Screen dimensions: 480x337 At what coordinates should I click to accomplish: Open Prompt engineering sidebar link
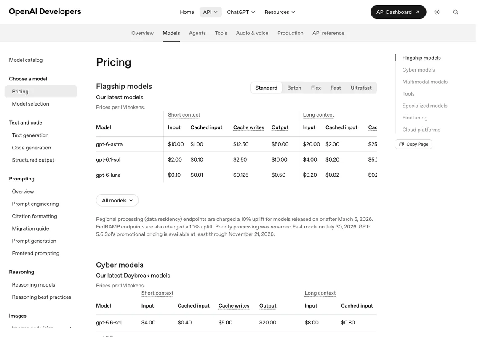coord(35,204)
